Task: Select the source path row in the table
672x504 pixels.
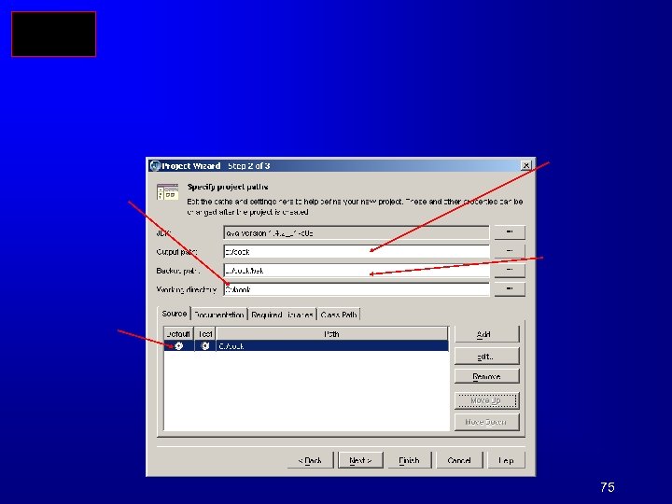Action: click(306, 346)
